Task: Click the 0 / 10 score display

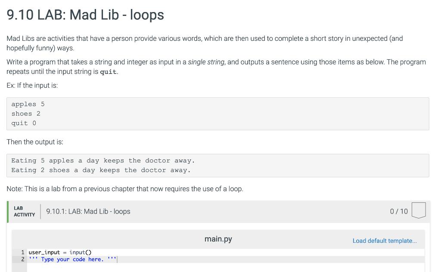Action: pyautogui.click(x=398, y=211)
